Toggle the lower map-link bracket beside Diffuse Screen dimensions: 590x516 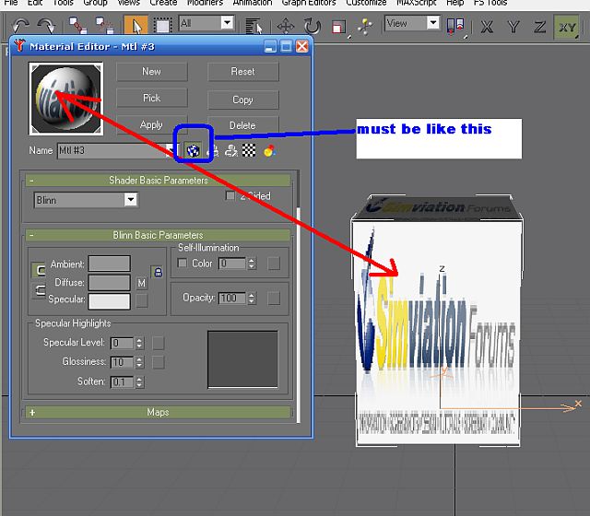click(x=39, y=290)
